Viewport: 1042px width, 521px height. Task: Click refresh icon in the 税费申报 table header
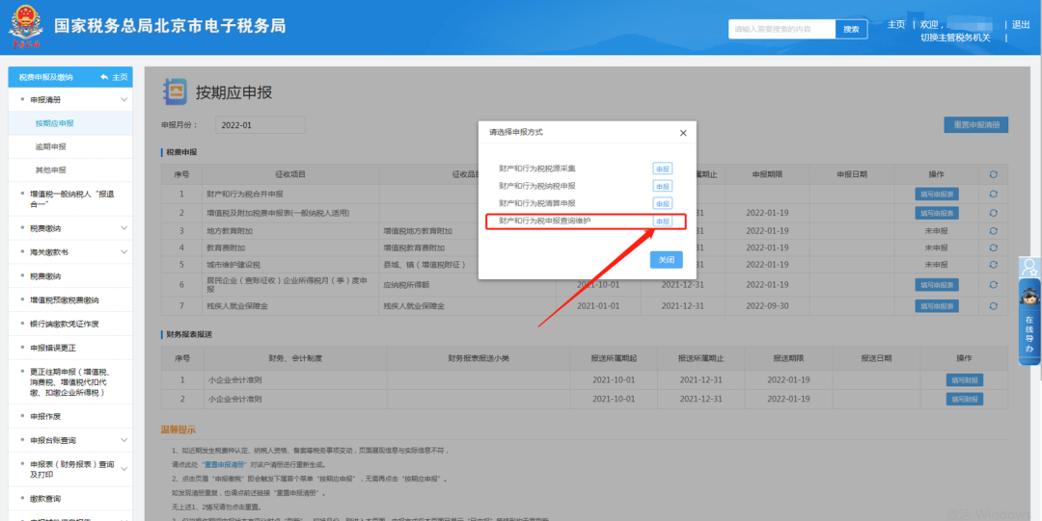[994, 174]
